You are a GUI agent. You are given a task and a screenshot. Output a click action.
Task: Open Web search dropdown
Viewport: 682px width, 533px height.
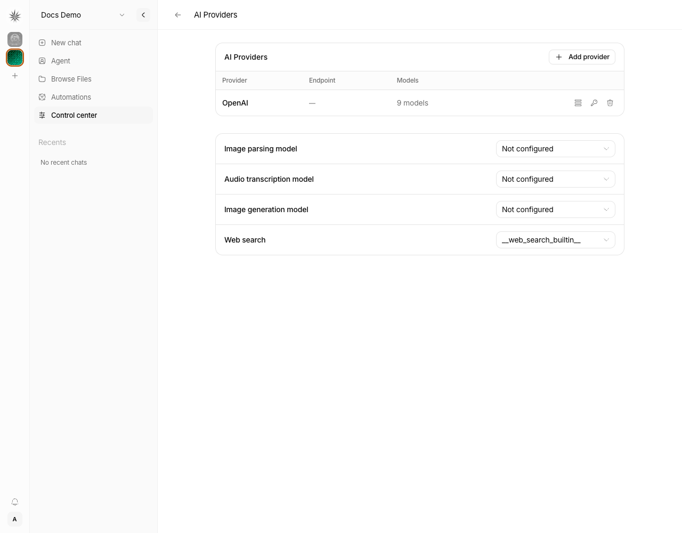(x=555, y=240)
